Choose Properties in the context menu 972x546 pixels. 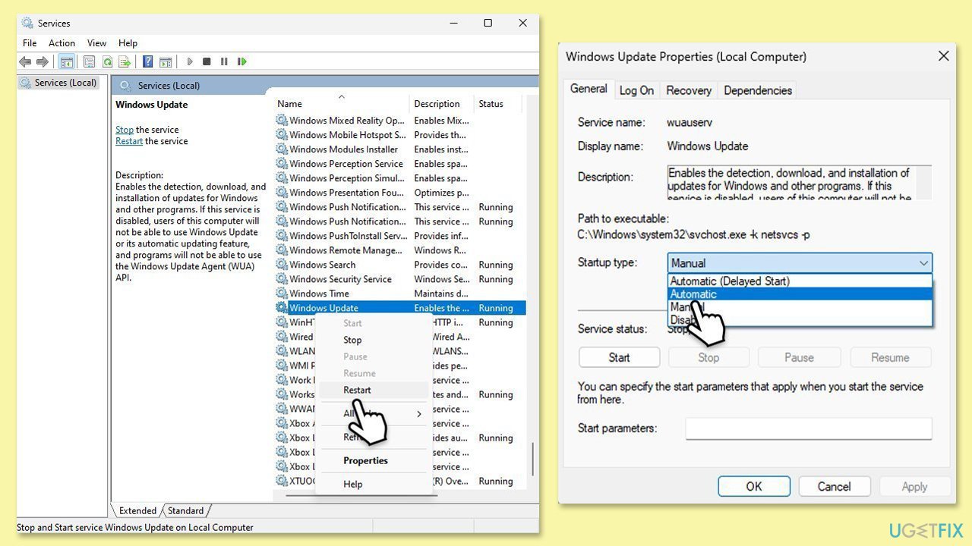pyautogui.click(x=365, y=460)
